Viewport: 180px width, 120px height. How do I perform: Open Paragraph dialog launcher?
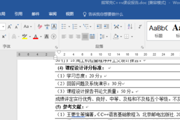142,47
